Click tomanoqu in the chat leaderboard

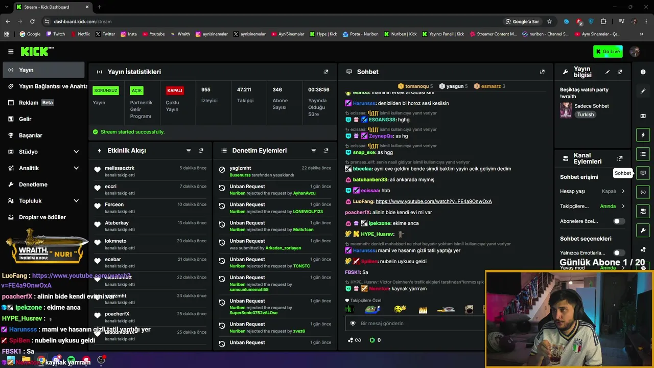(417, 86)
